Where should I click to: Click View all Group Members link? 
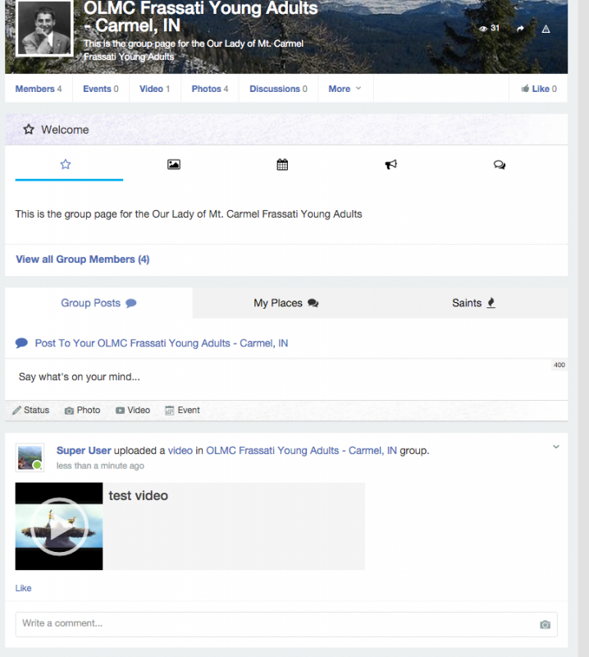(x=83, y=260)
